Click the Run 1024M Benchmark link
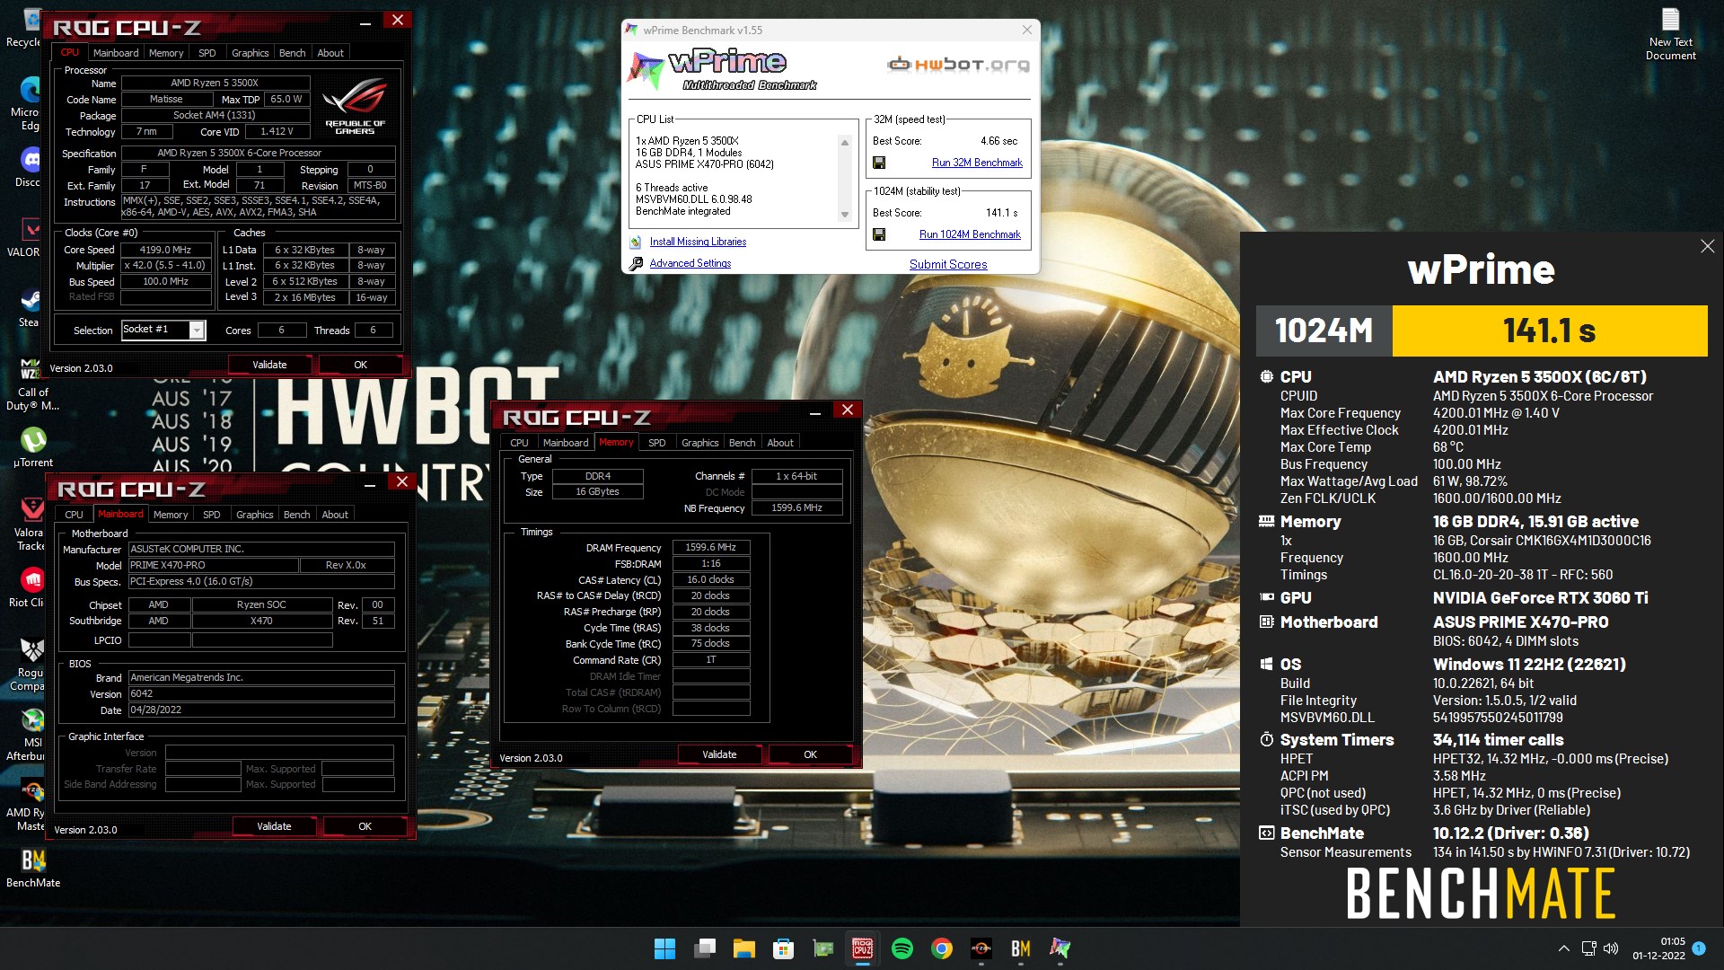Viewport: 1724px width, 970px height. tap(970, 234)
